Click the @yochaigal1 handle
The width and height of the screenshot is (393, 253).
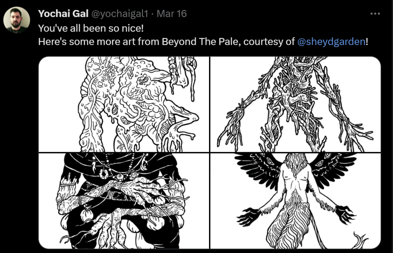[x=119, y=13]
